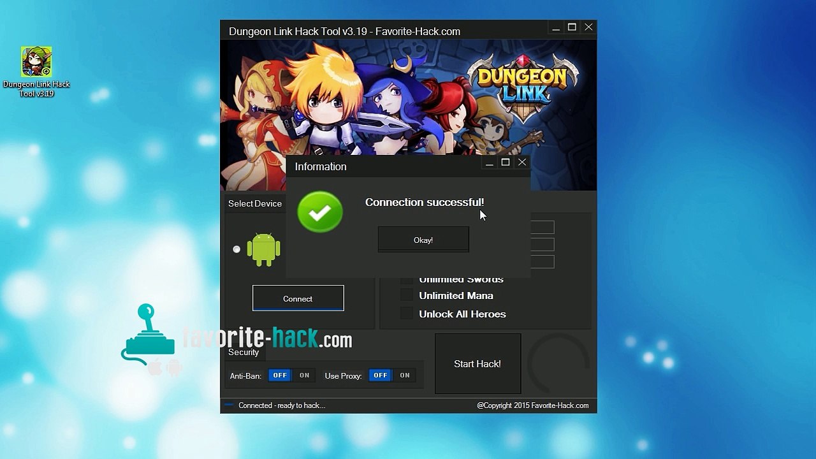Check the Unlock All Heroes option
This screenshot has width=816, height=459.
(x=407, y=314)
